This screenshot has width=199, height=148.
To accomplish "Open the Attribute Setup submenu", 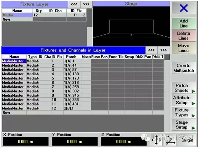I will (184, 100).
